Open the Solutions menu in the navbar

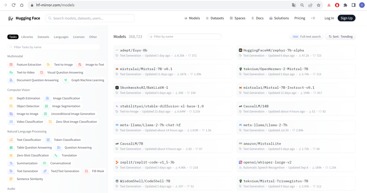click(x=279, y=18)
